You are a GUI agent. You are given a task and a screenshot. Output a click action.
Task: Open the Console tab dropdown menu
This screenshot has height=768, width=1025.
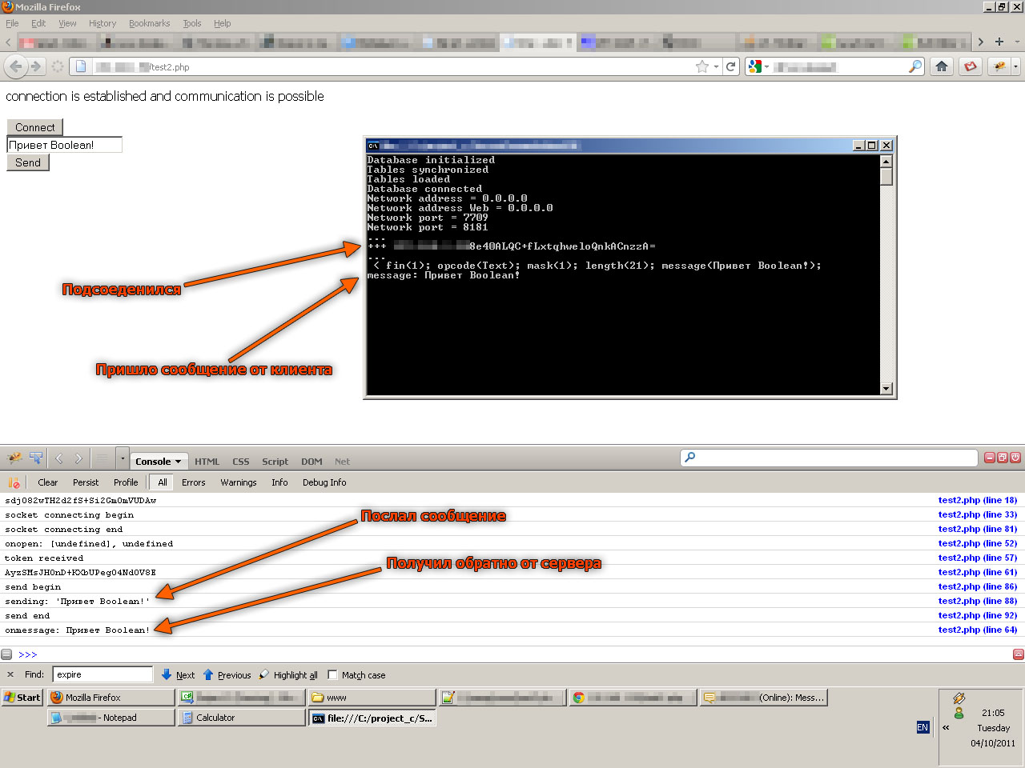(178, 462)
